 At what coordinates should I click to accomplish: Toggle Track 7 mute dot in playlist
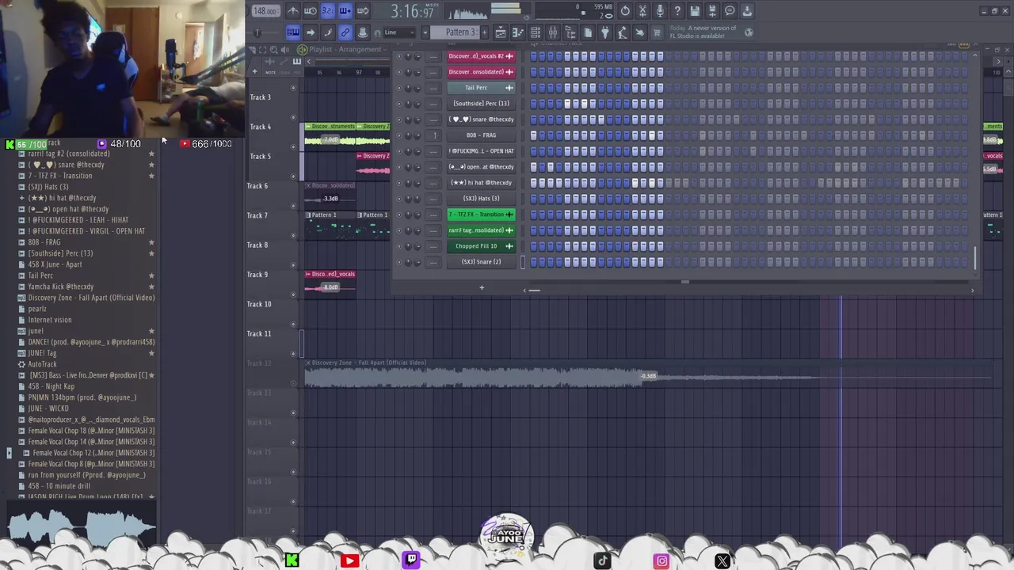(x=294, y=235)
